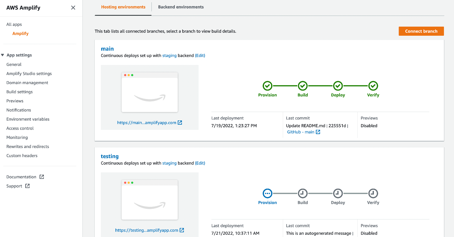Close the AWS Amplify sidebar panel
The image size is (454, 237).
(x=73, y=8)
